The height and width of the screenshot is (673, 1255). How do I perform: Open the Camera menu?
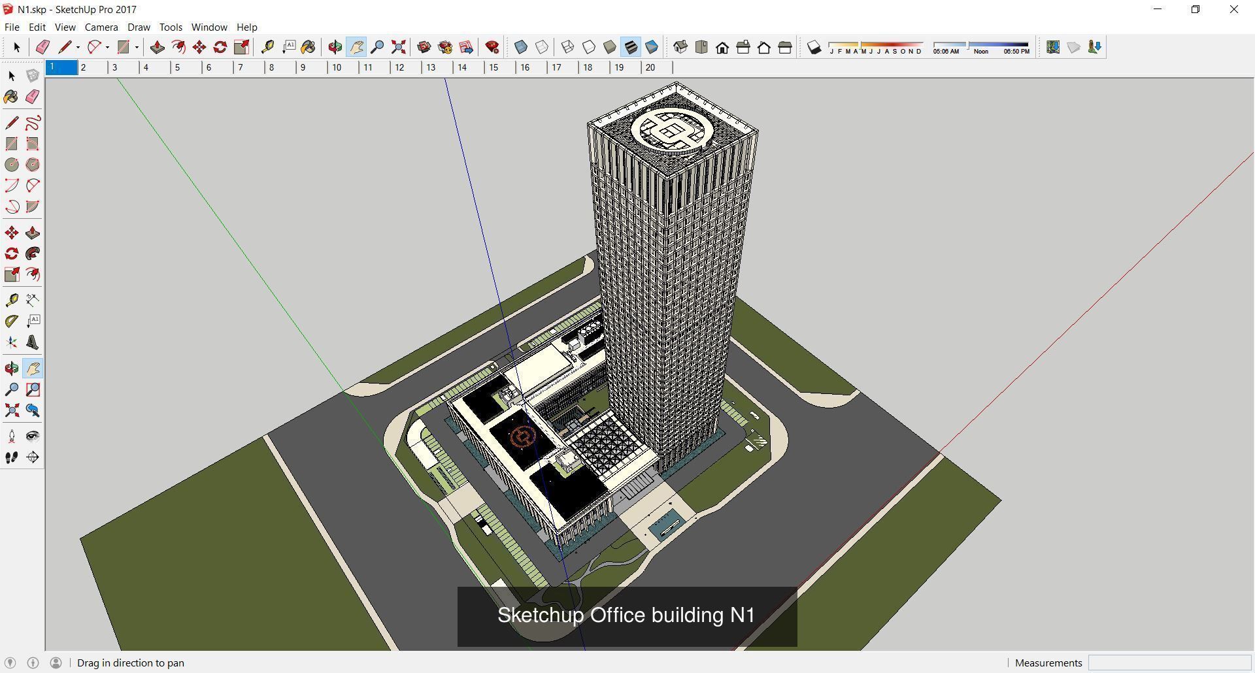(x=101, y=27)
